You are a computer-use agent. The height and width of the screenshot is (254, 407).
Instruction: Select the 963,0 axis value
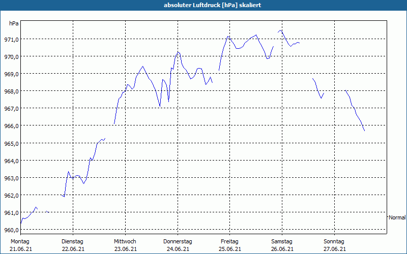(x=11, y=178)
